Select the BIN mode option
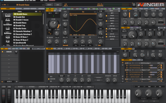This screenshot has width=166, height=103. pyautogui.click(x=49, y=81)
